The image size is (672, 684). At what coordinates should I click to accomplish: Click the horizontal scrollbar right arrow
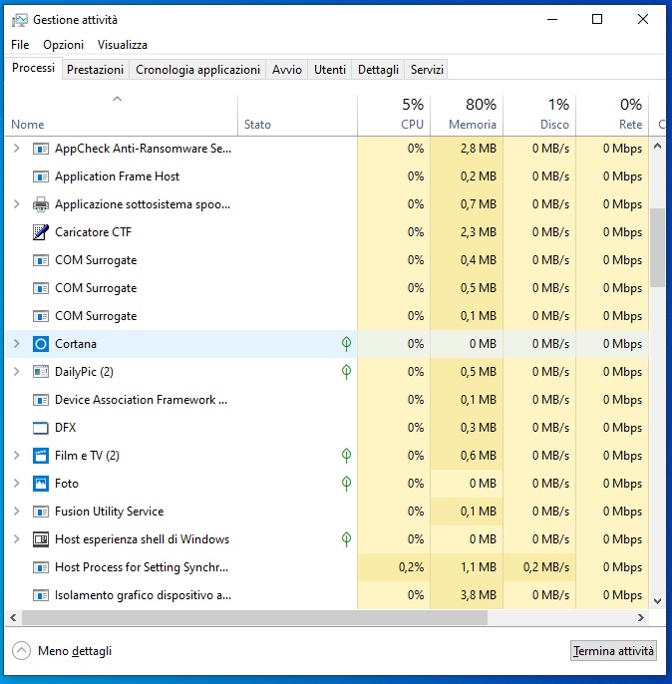tap(641, 618)
